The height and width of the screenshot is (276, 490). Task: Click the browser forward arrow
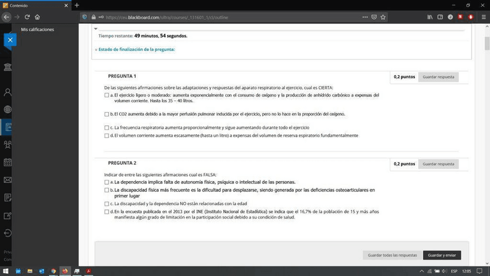pyautogui.click(x=17, y=17)
